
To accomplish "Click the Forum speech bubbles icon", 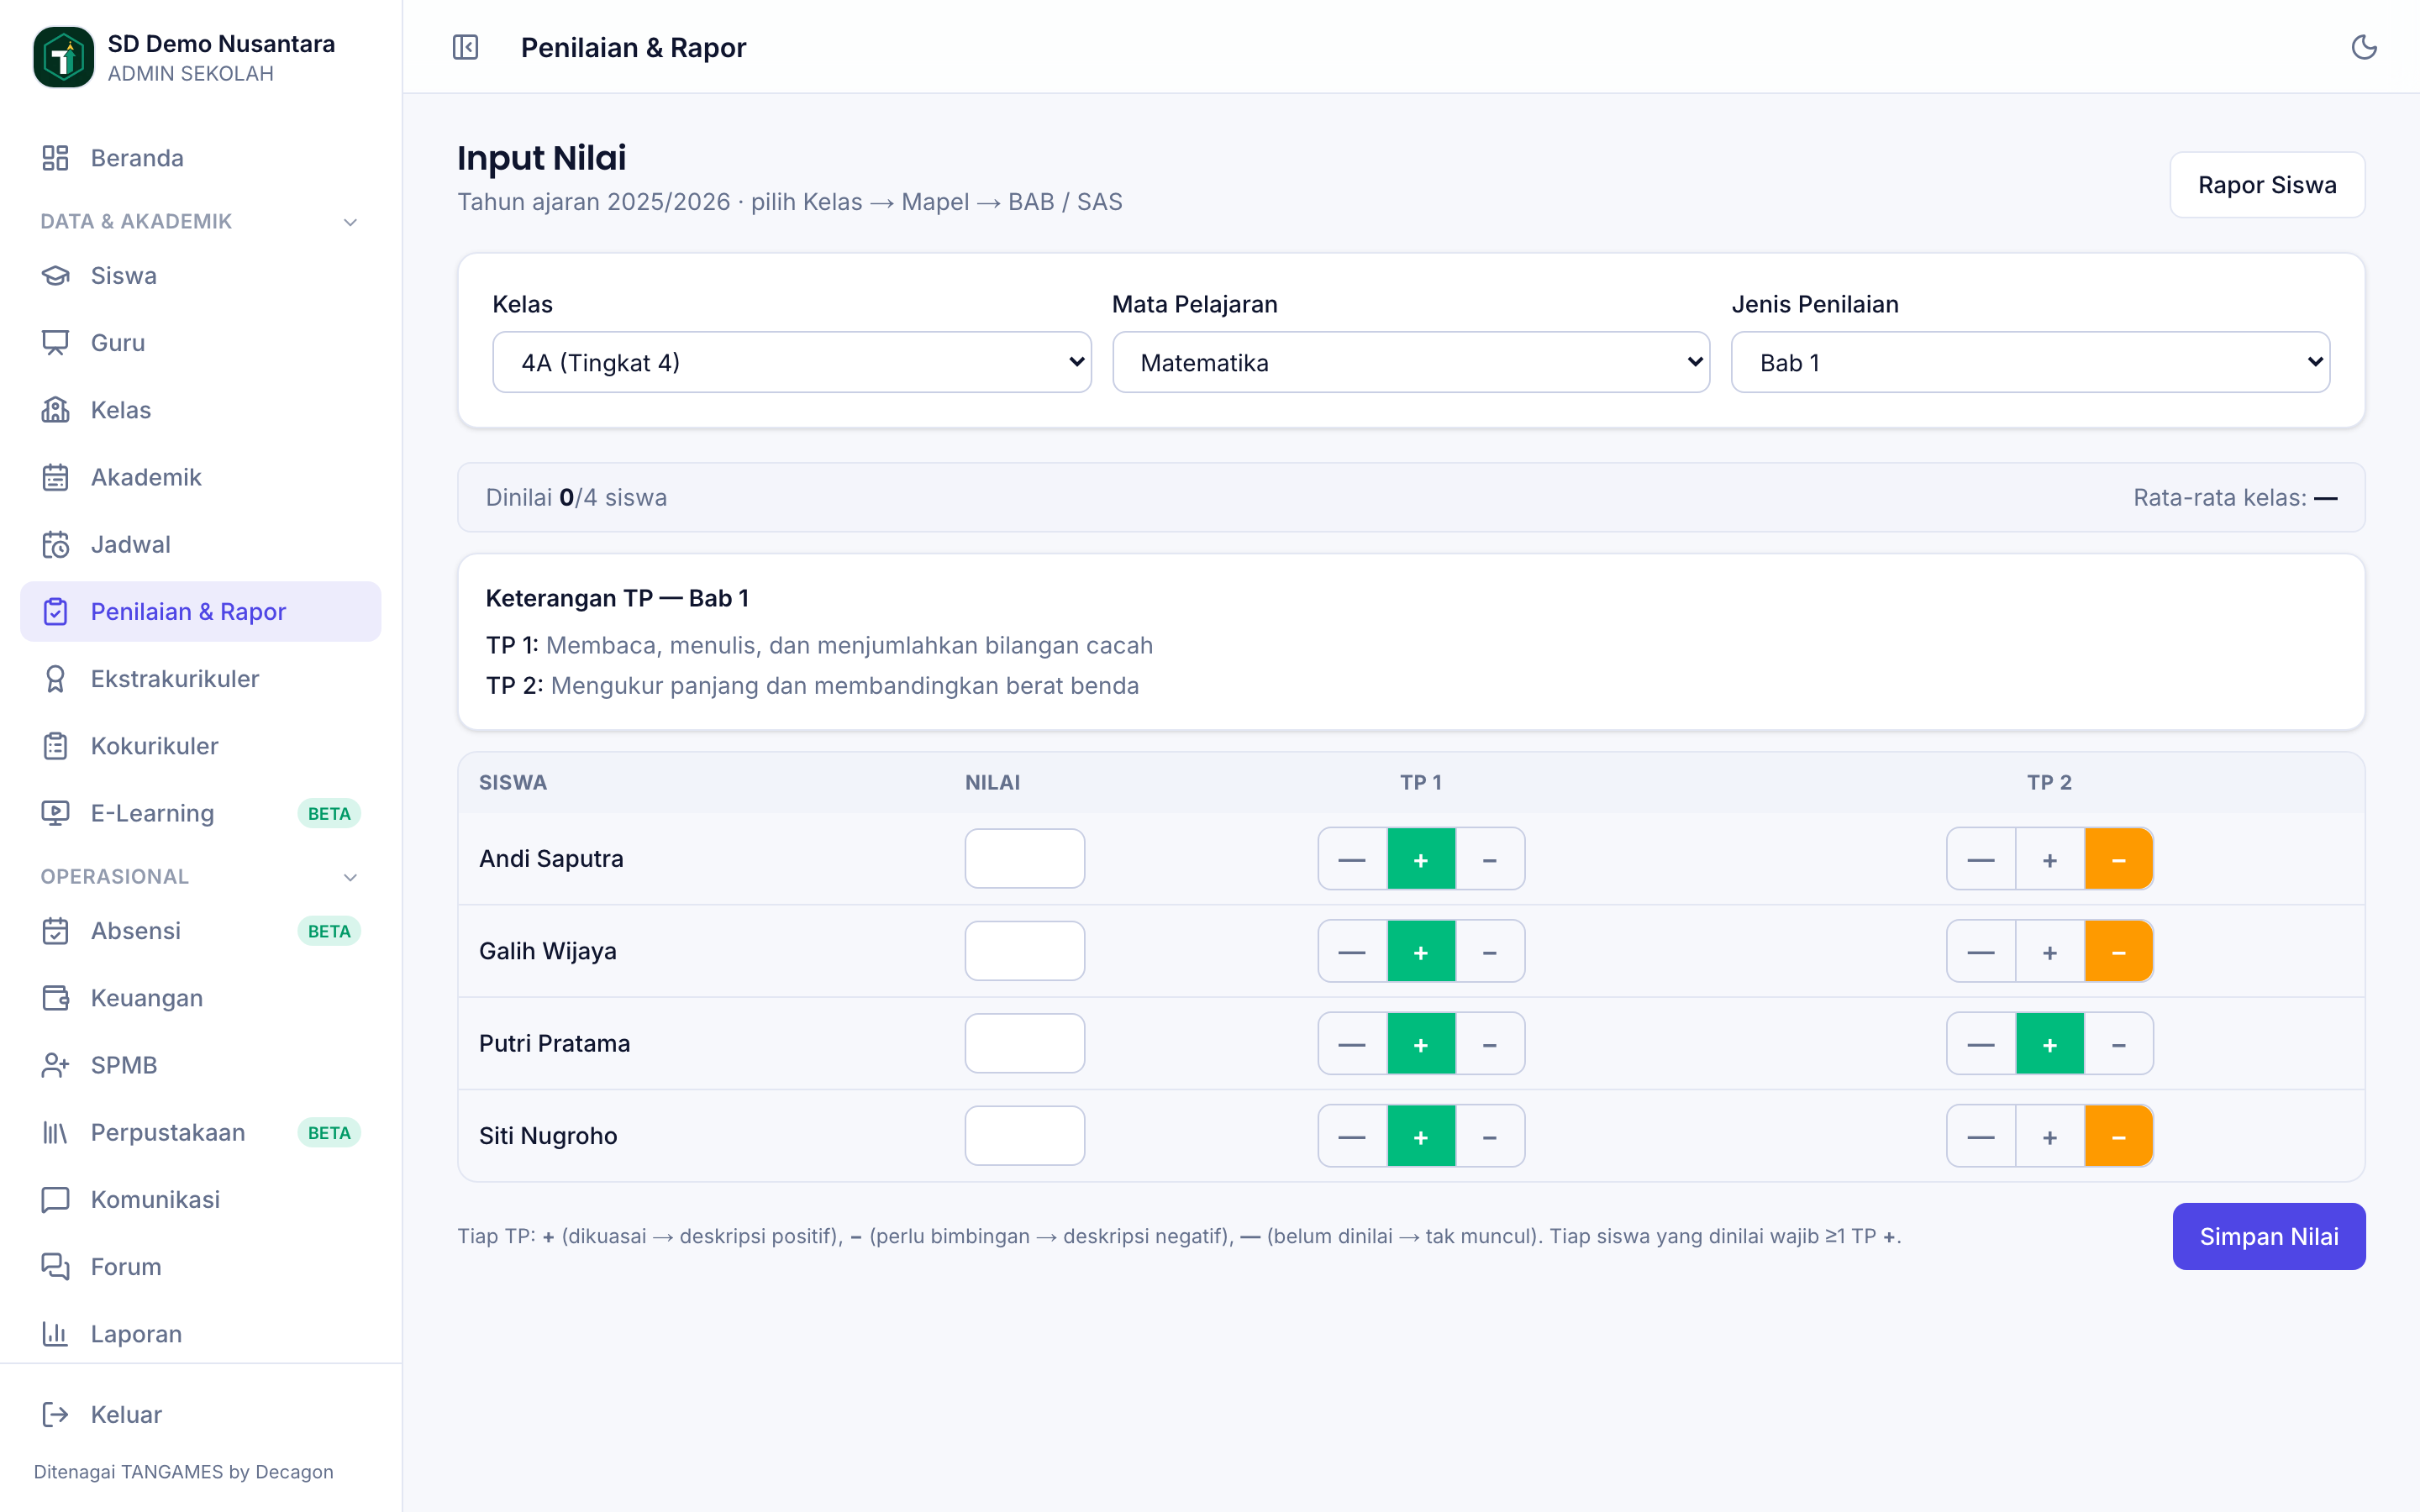I will [x=55, y=1267].
